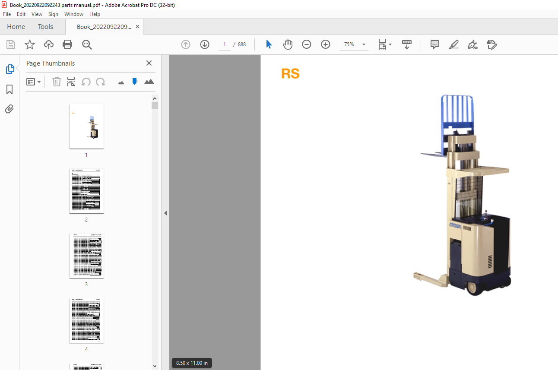Image resolution: width=558 pixels, height=370 pixels.
Task: Select page 3 thumbnail
Action: (x=86, y=256)
